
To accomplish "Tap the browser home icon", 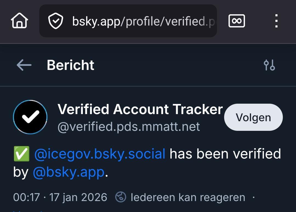I will (19, 21).
